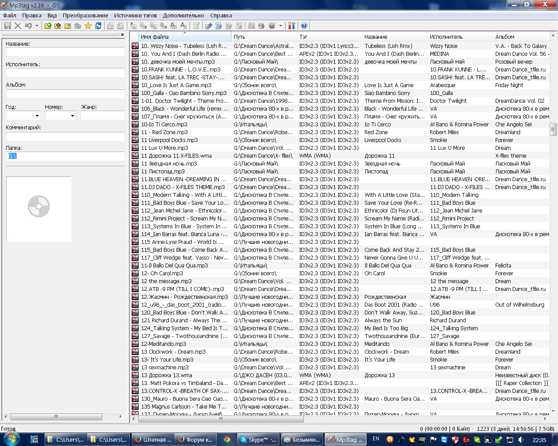
Task: Click the Case conversion 'Aa' toolbar icon
Action: click(184, 26)
